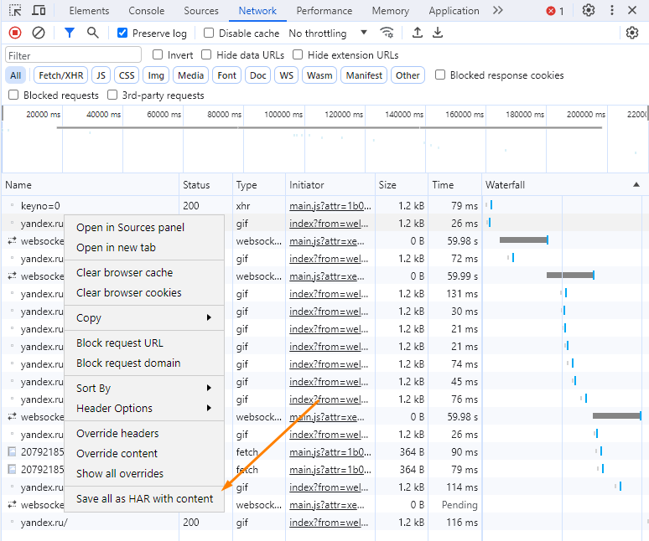Open initiator link for keyno=0 row

tap(330, 206)
